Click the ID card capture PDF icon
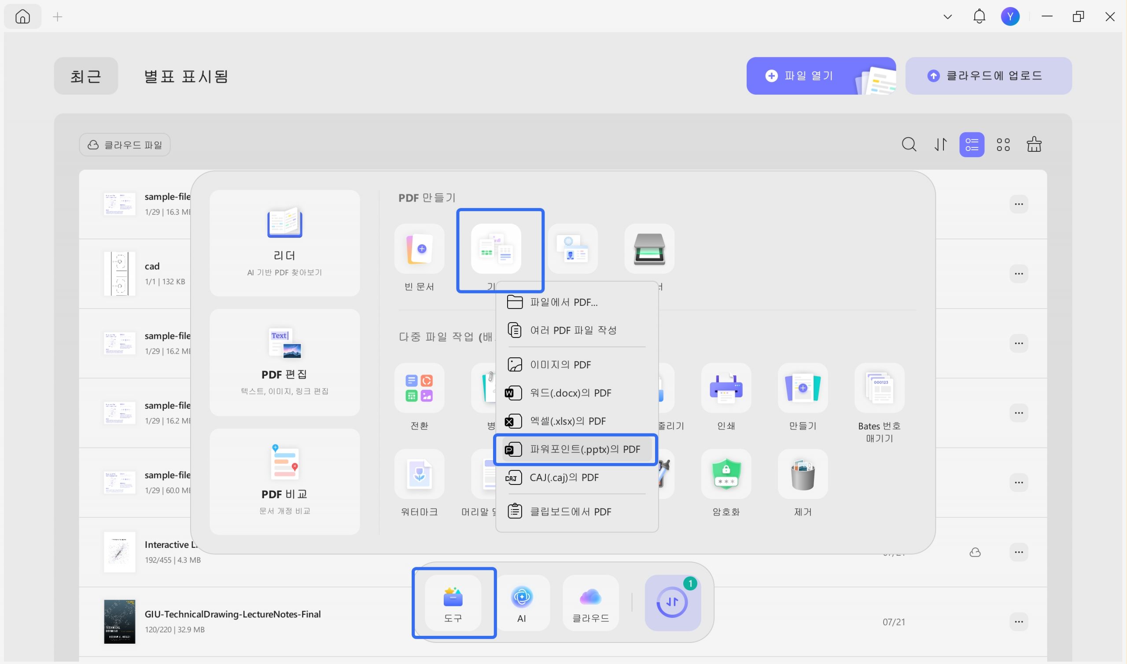Image resolution: width=1127 pixels, height=664 pixels. coord(572,249)
